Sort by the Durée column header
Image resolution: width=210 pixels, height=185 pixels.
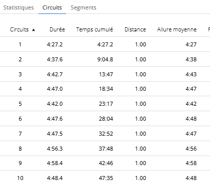(57, 29)
